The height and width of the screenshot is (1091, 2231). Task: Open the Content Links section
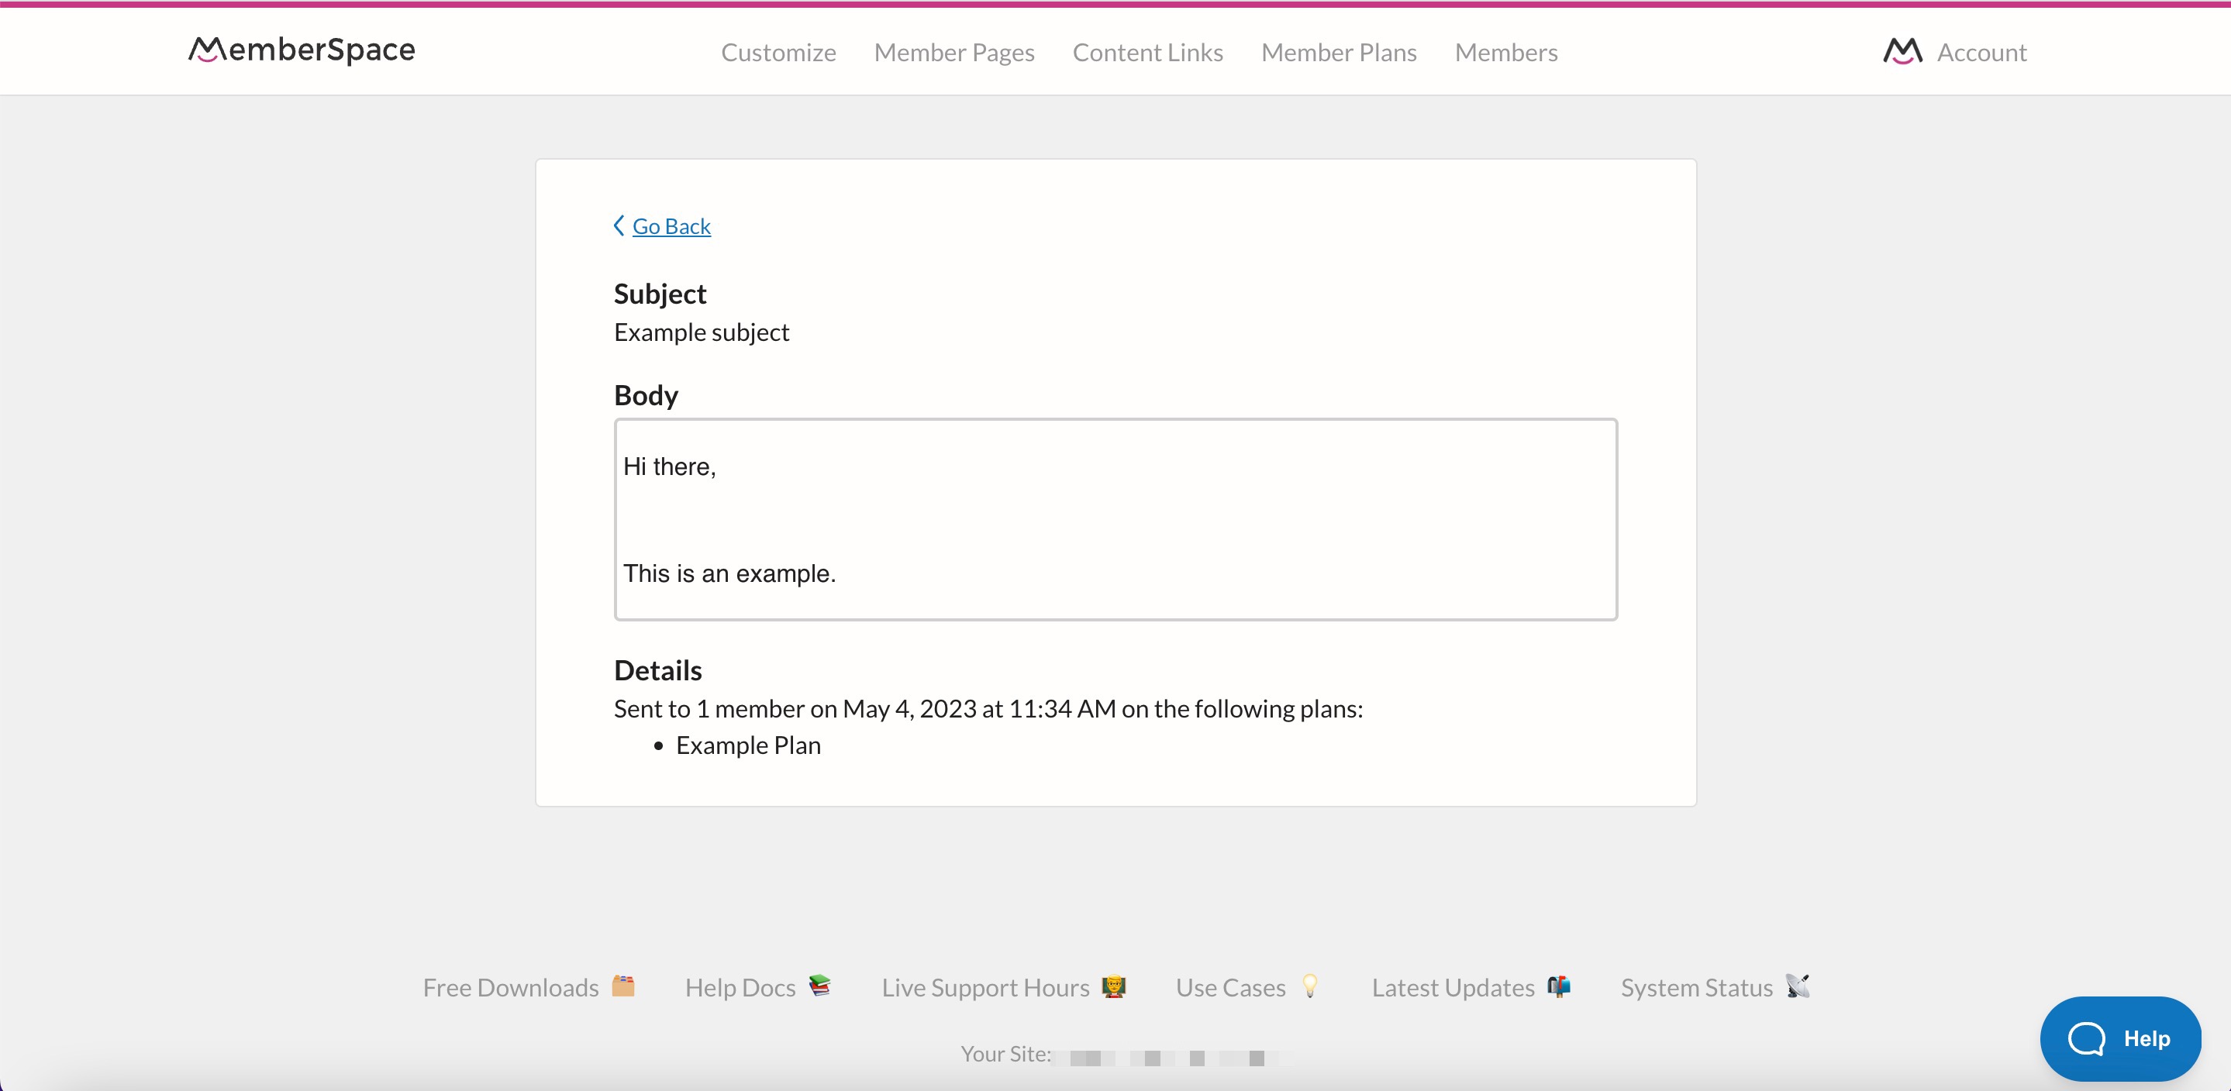(1147, 52)
